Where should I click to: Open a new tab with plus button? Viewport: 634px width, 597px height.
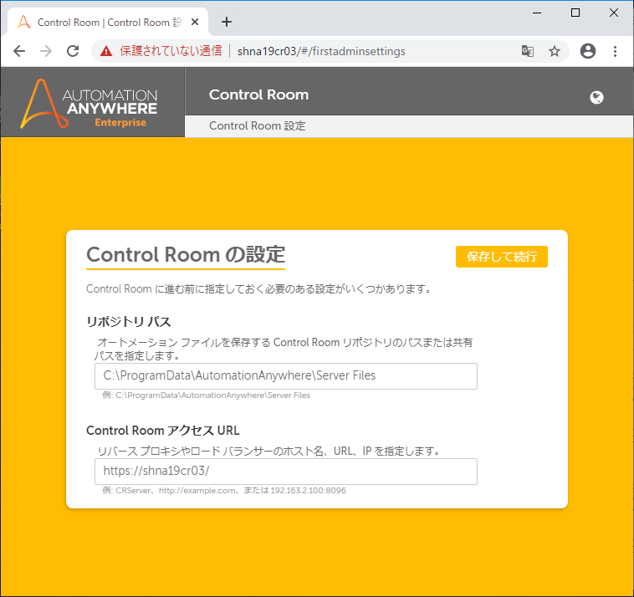coord(227,22)
